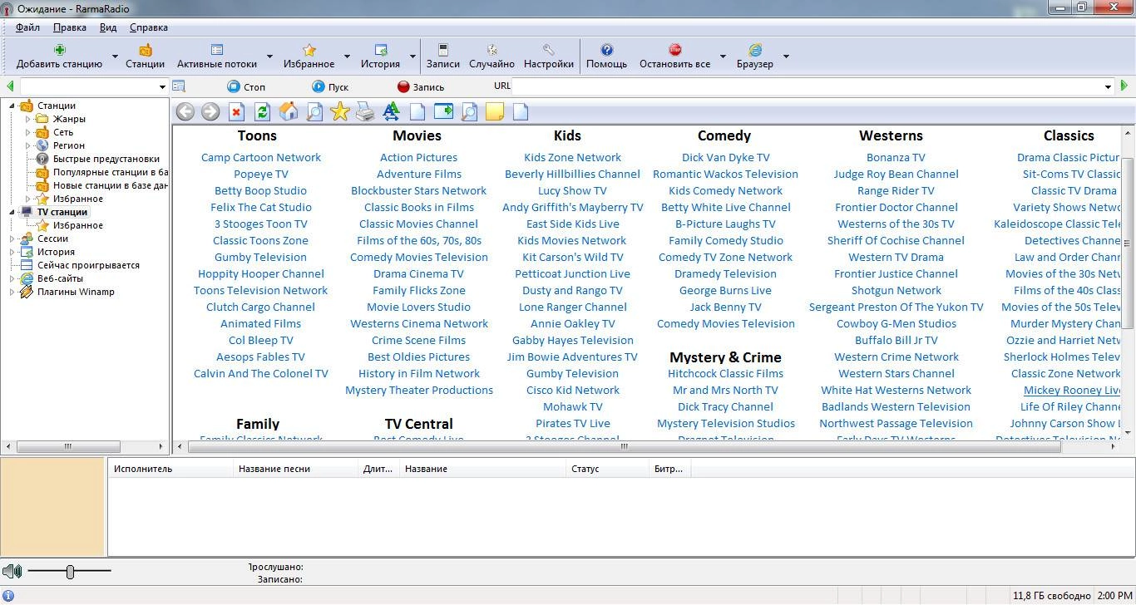Image resolution: width=1136 pixels, height=605 pixels.
Task: Open the dropdown arrow next to История
Action: [412, 57]
